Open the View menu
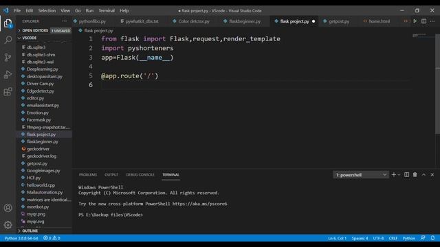The width and height of the screenshot is (440, 247). [x=65, y=11]
